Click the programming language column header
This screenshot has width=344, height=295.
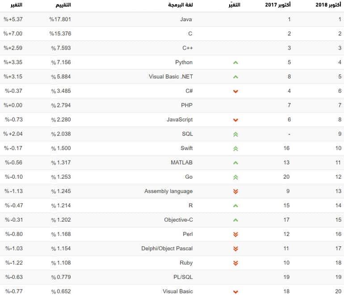[x=180, y=5]
